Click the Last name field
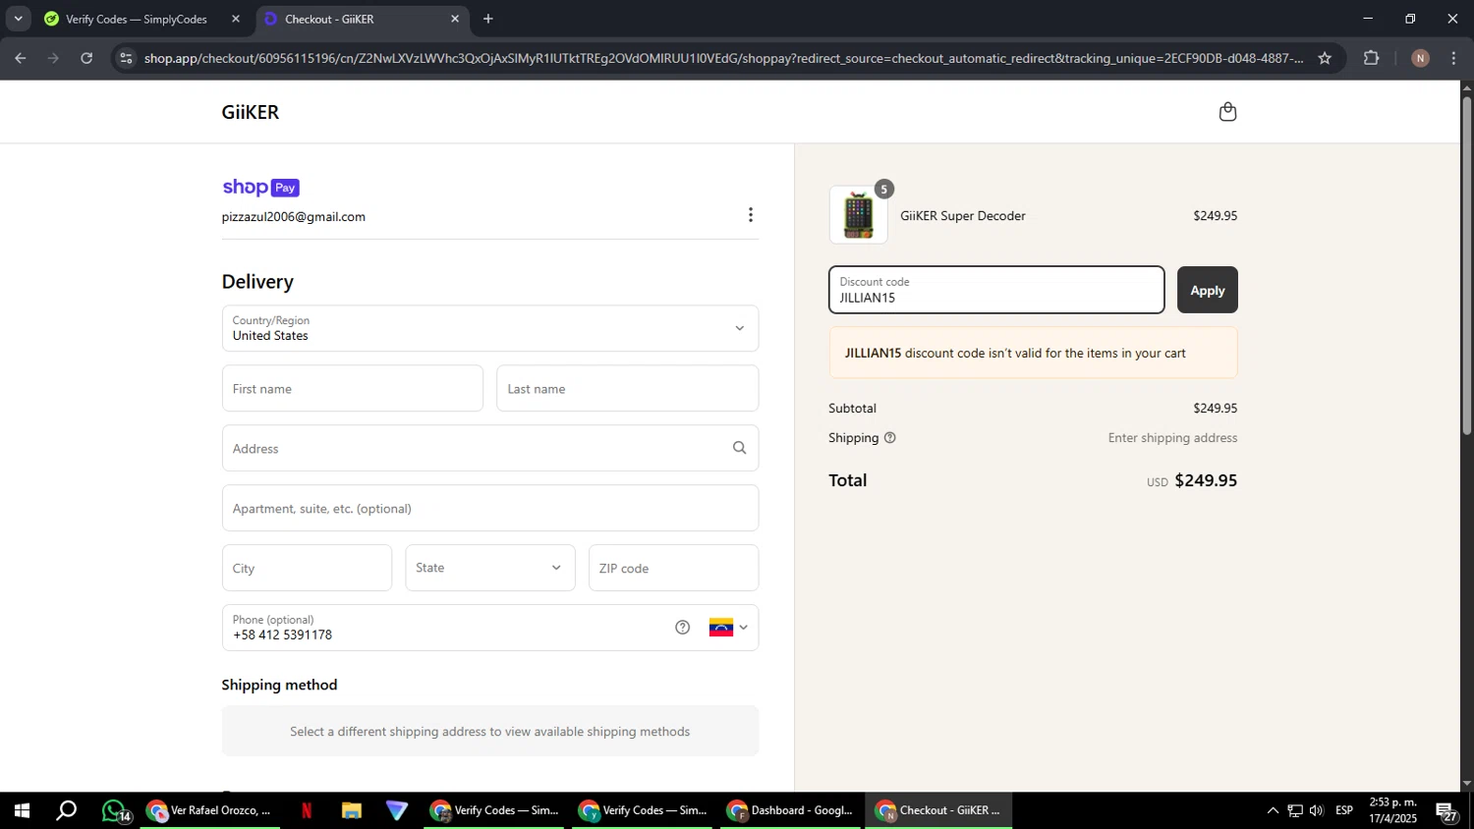1474x829 pixels. (x=627, y=389)
